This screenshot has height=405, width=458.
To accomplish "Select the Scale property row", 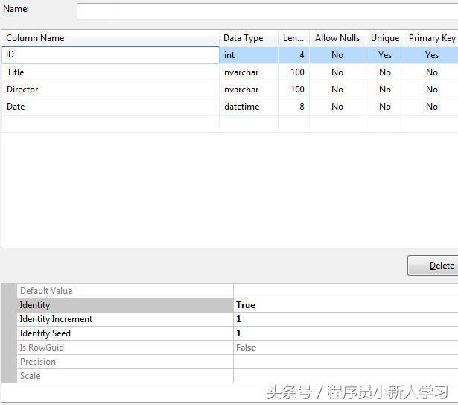I will (x=125, y=376).
